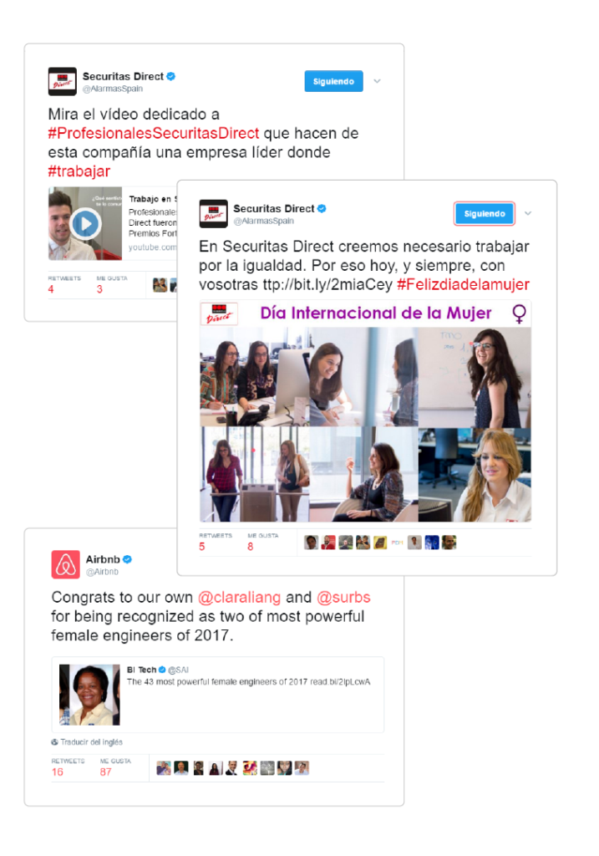Viewport: 599px width, 856px height.
Task: Click the female symbol icon in banner
Action: pyautogui.click(x=519, y=313)
